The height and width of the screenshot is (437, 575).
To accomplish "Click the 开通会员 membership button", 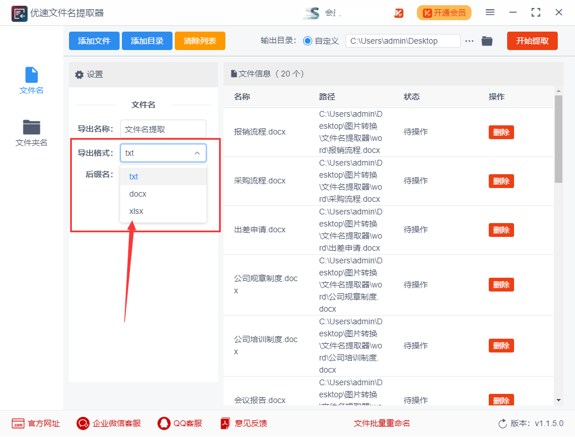I will [x=444, y=12].
